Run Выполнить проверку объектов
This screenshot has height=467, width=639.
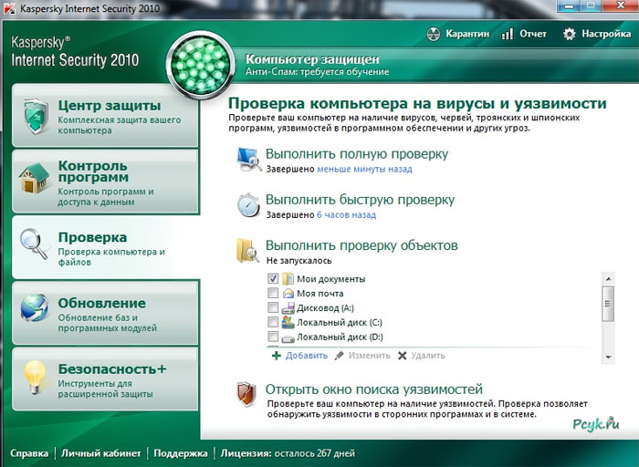coord(361,245)
